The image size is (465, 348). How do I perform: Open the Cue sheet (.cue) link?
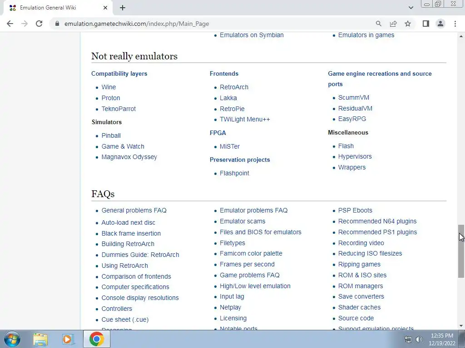(x=125, y=319)
